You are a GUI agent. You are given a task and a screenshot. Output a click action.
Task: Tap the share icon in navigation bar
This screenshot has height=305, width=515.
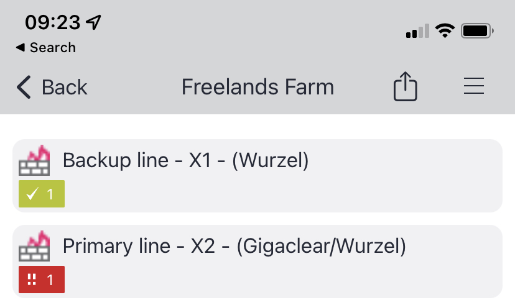(x=405, y=86)
